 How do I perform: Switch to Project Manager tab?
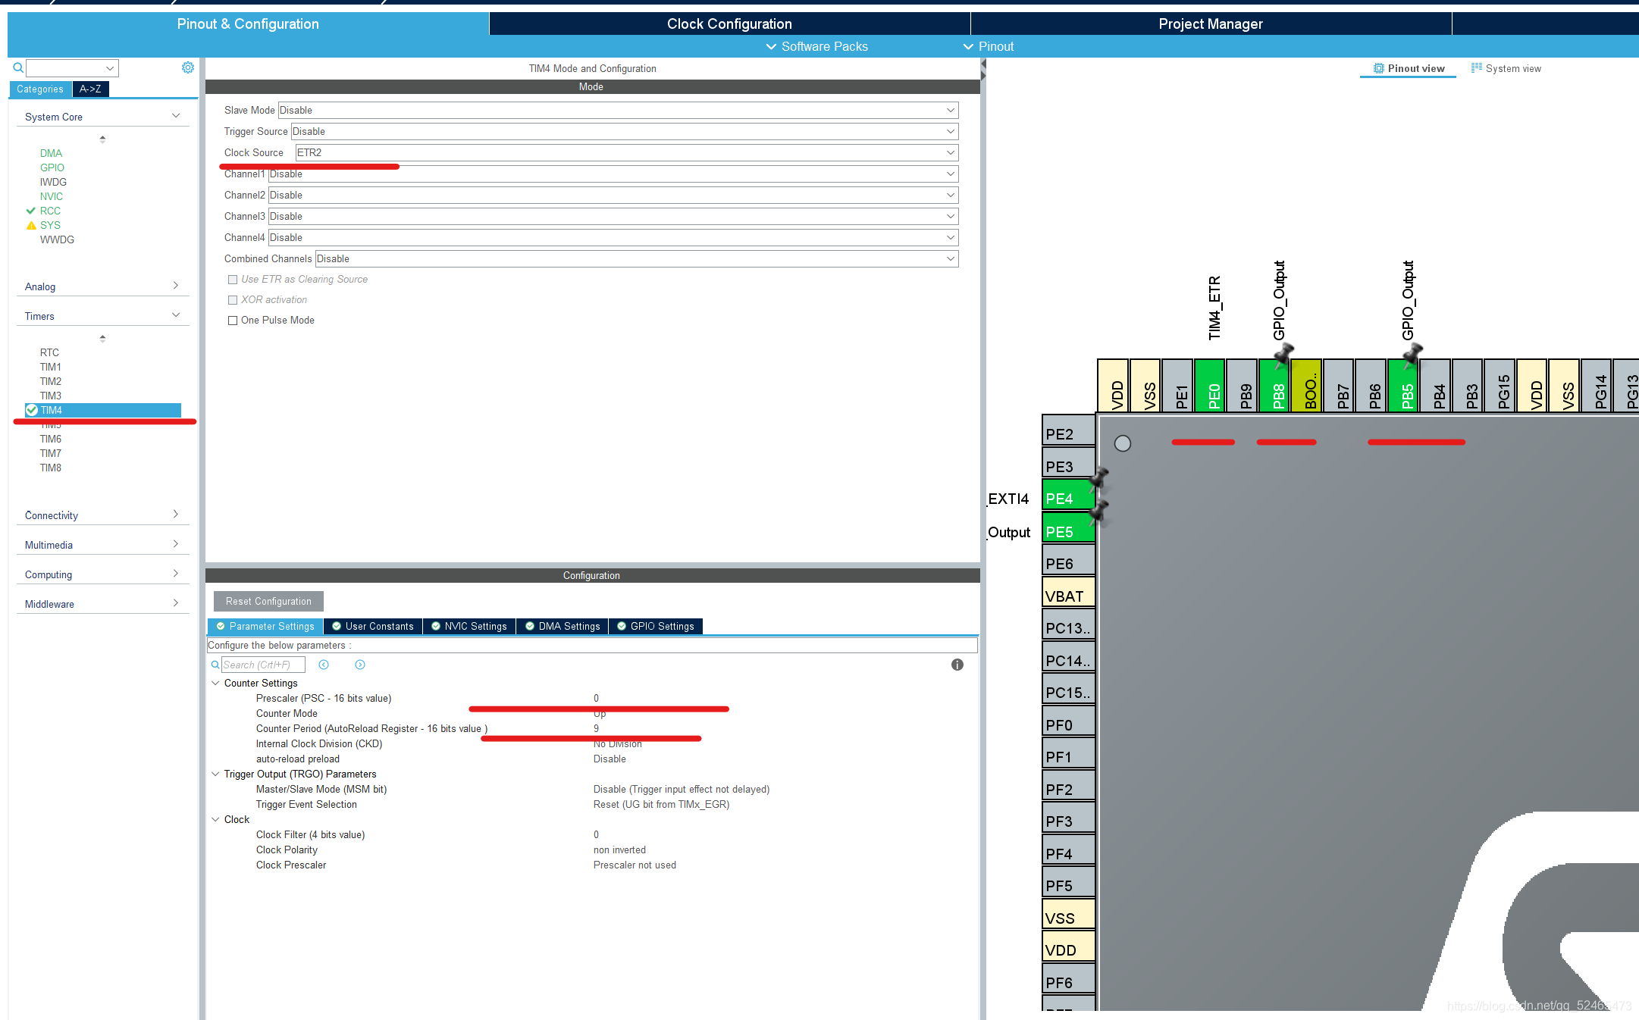tap(1211, 23)
